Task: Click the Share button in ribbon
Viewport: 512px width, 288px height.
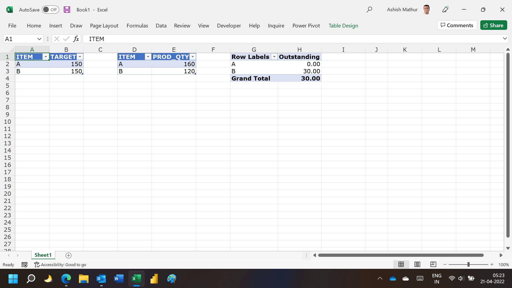Action: (494, 25)
